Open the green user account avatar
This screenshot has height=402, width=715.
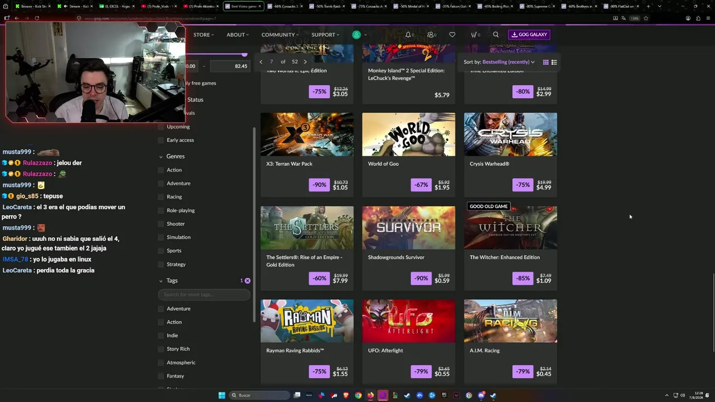[356, 35]
